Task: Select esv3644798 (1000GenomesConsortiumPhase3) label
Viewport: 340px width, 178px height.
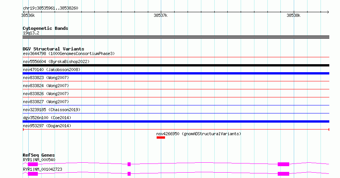Action: (x=69, y=53)
